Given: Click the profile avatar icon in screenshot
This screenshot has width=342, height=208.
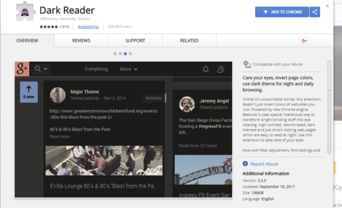Looking at the screenshot, I should (x=220, y=69).
